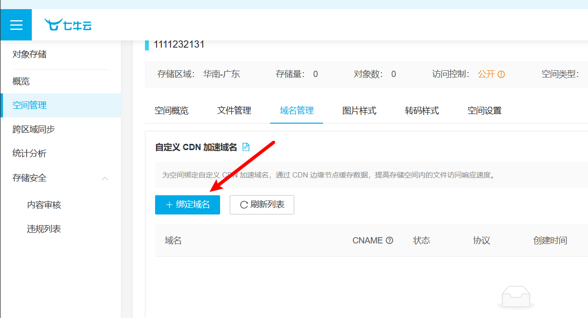
Task: Open the 转码样式 tab
Action: (422, 111)
